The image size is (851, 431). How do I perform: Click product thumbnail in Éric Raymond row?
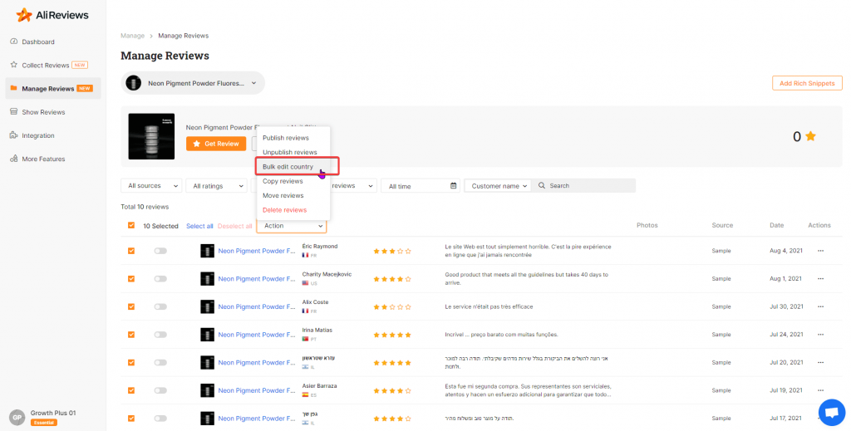(207, 251)
